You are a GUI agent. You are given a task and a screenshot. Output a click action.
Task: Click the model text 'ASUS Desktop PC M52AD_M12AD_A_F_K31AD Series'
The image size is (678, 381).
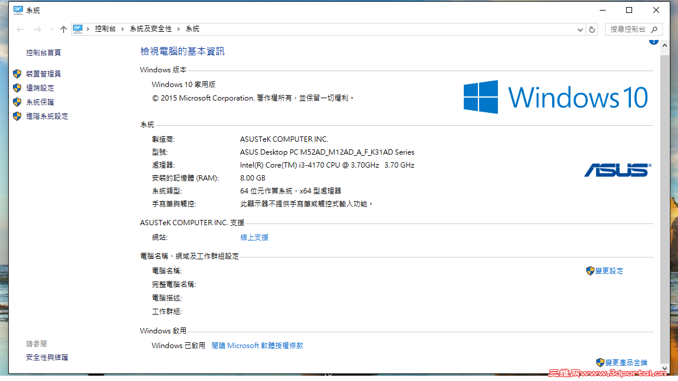pos(327,152)
